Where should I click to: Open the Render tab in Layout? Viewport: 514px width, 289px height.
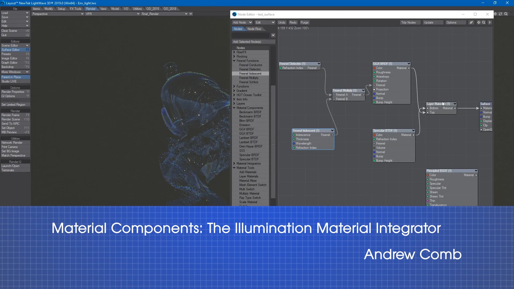click(x=91, y=9)
